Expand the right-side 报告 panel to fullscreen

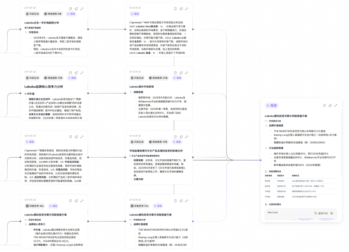click(336, 106)
